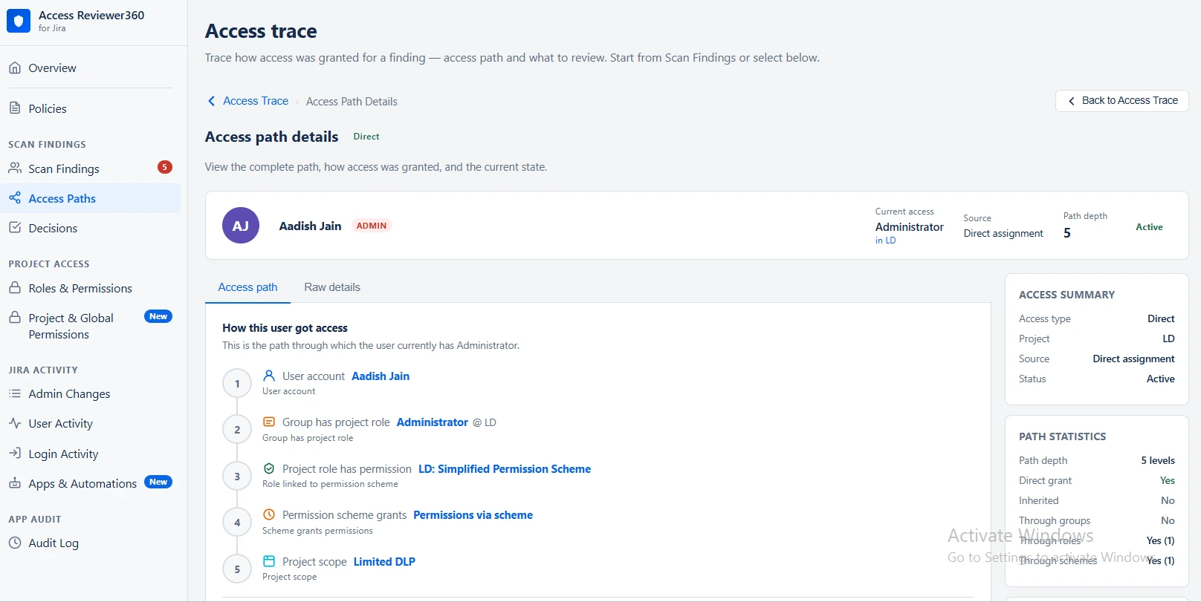
Task: Follow the Access Trace breadcrumb link
Action: (x=256, y=101)
